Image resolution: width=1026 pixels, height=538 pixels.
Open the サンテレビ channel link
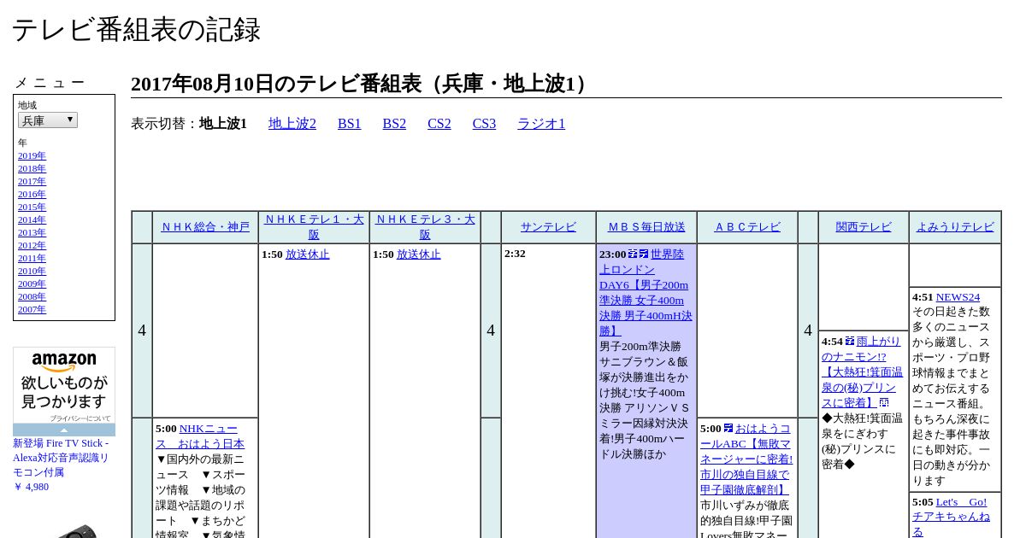[x=548, y=227]
